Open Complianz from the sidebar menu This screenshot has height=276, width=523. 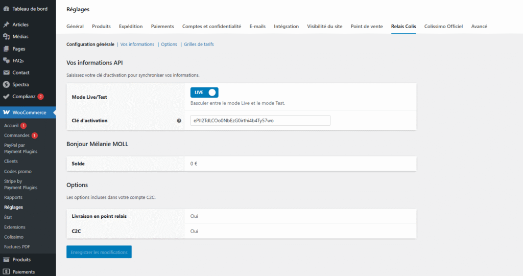(x=23, y=96)
